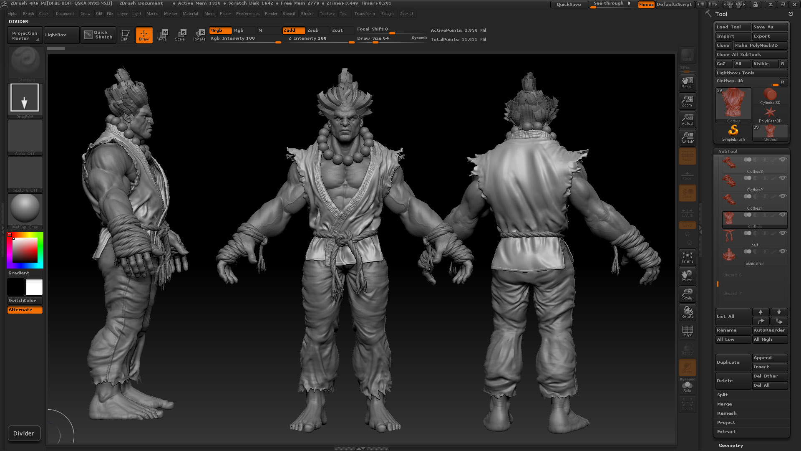Adjust the Z Intensity slider
Viewport: 801px width, 451px height.
pos(320,39)
